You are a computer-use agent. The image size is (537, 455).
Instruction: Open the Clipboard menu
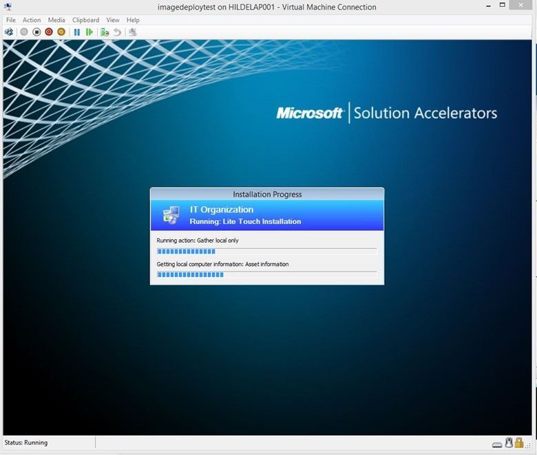pyautogui.click(x=85, y=20)
